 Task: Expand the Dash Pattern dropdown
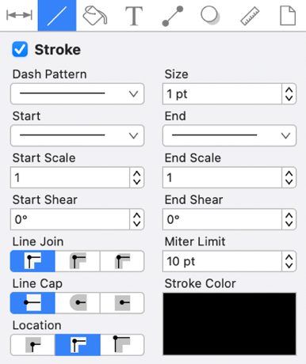coord(77,93)
